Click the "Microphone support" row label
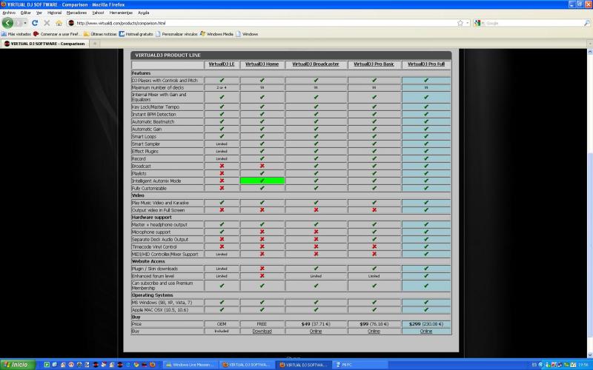 151,232
